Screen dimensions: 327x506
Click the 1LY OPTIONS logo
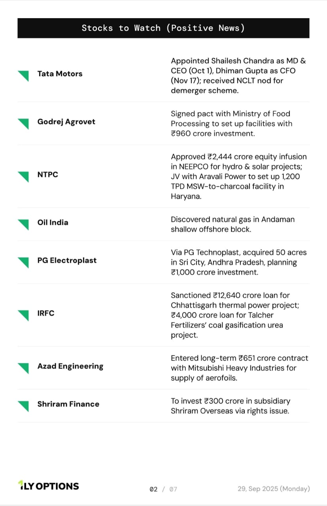pos(48,486)
